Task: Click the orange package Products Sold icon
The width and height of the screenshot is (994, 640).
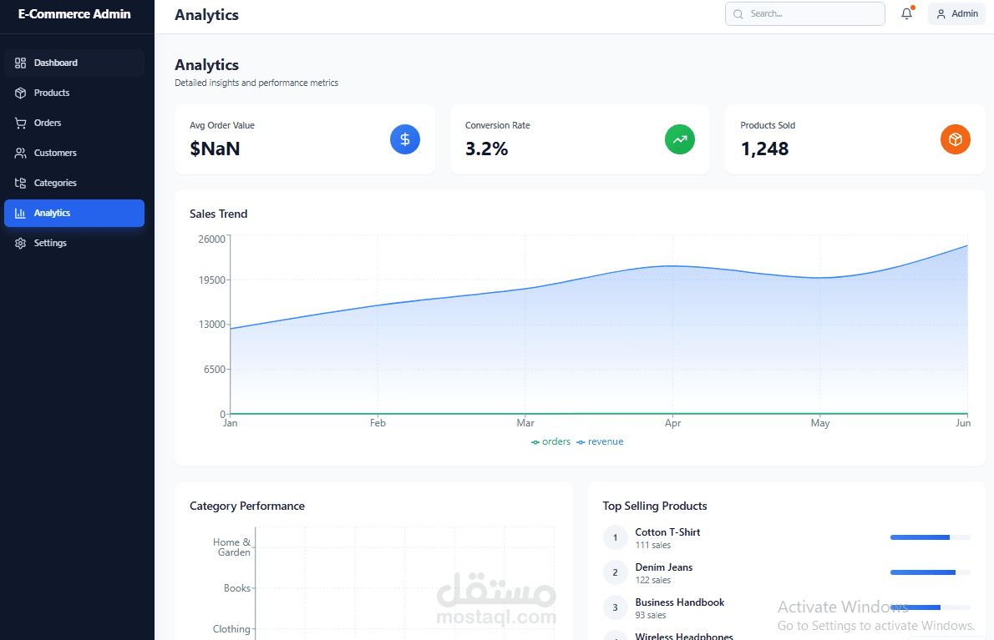Action: pyautogui.click(x=956, y=139)
